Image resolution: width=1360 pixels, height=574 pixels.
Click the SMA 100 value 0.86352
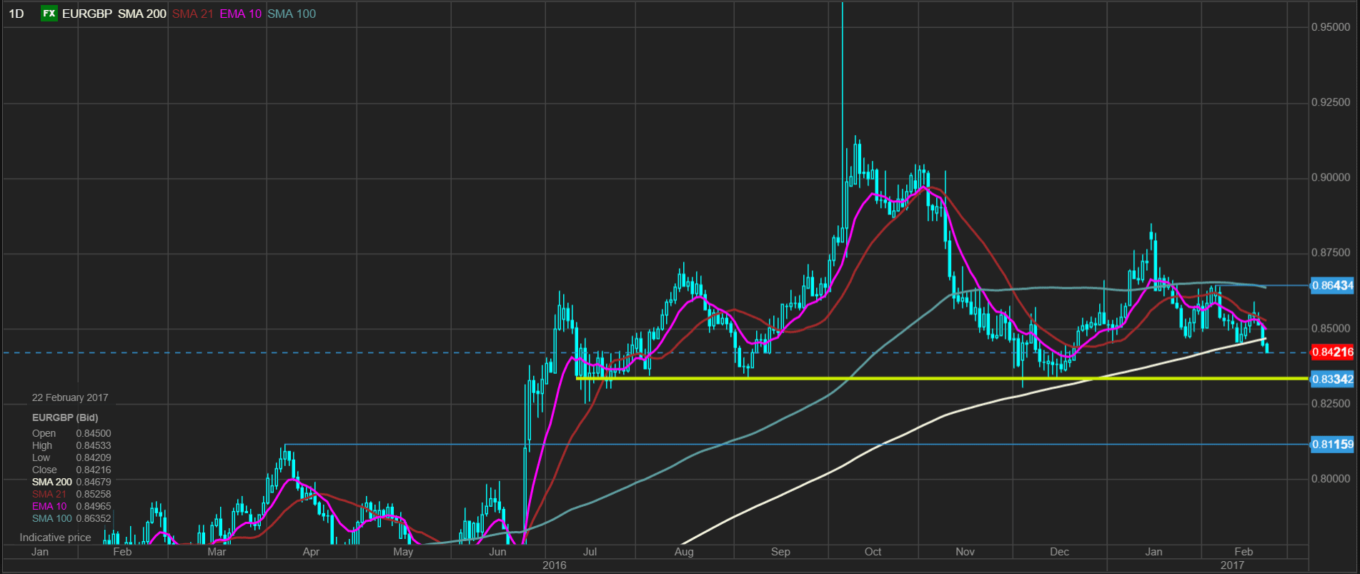click(x=94, y=518)
